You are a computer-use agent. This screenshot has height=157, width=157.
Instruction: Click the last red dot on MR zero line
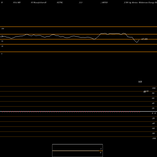(x=139, y=112)
